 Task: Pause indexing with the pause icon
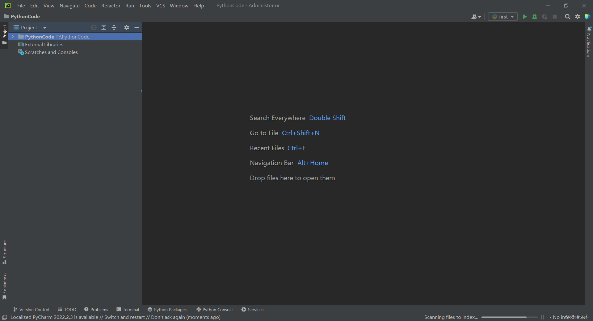[x=543, y=317]
